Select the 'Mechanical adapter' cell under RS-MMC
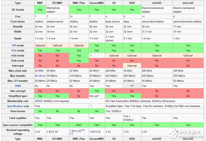The image size is (206, 141). point(57,10)
